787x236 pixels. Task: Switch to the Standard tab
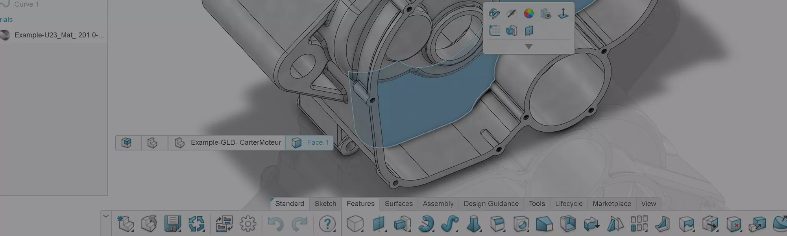click(x=290, y=204)
